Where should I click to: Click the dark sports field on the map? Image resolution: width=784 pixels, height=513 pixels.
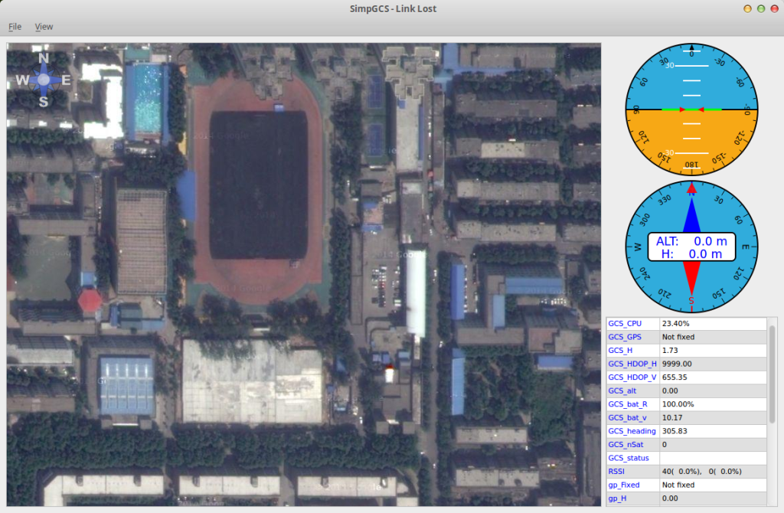[260, 185]
